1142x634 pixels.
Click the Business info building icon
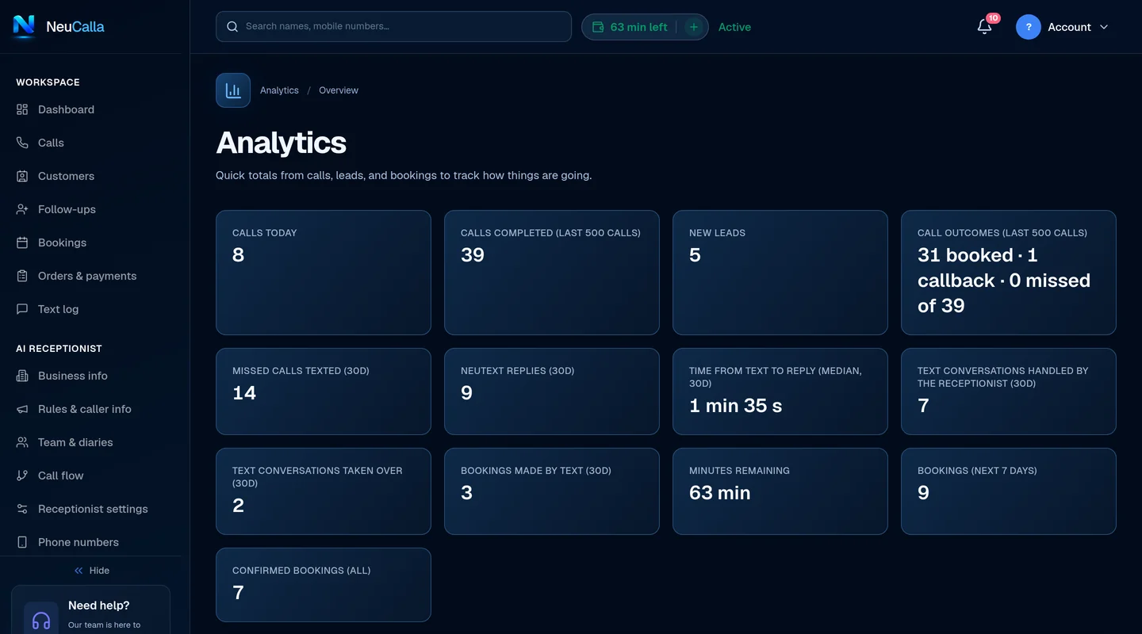(22, 376)
